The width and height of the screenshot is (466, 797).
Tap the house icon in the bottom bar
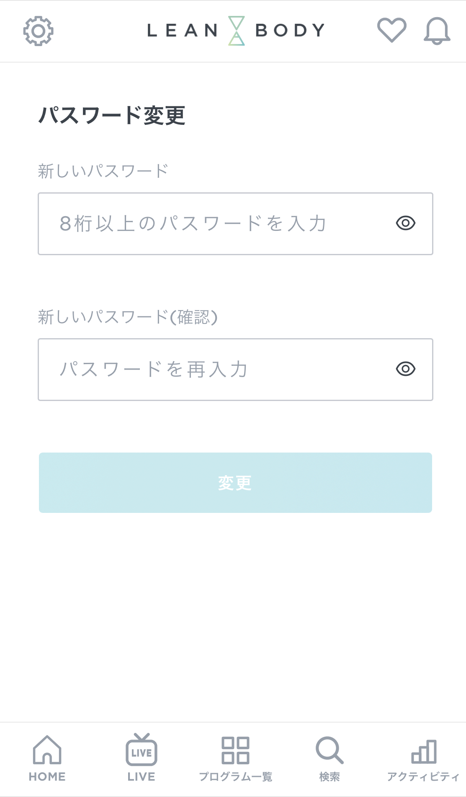[x=47, y=750]
